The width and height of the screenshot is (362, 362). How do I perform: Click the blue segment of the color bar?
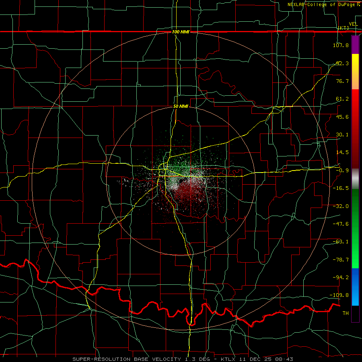pyautogui.click(x=355, y=287)
